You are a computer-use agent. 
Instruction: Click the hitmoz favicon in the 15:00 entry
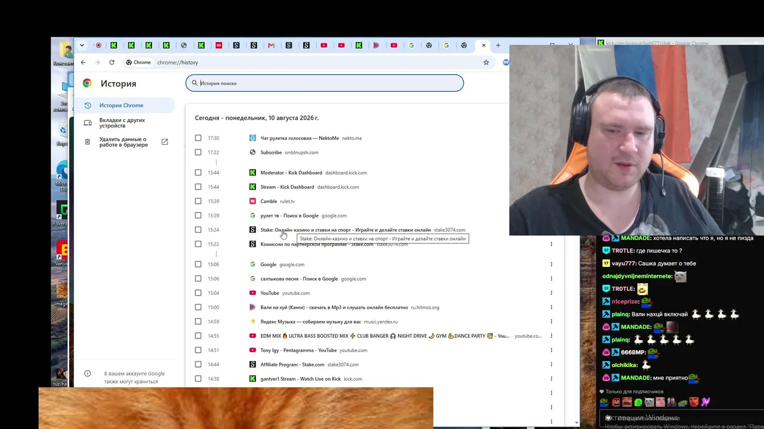252,307
